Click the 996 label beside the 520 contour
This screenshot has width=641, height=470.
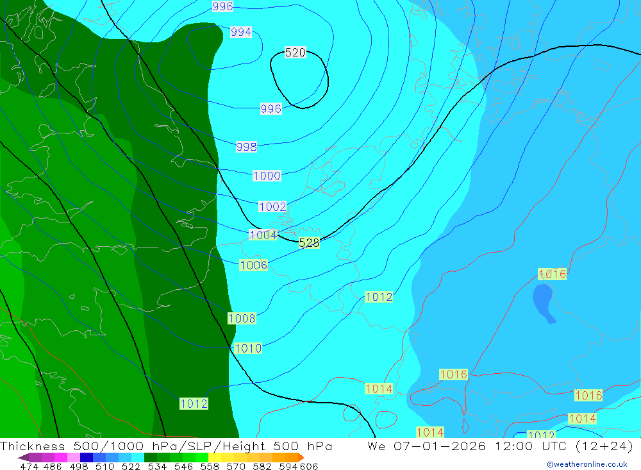tap(271, 108)
